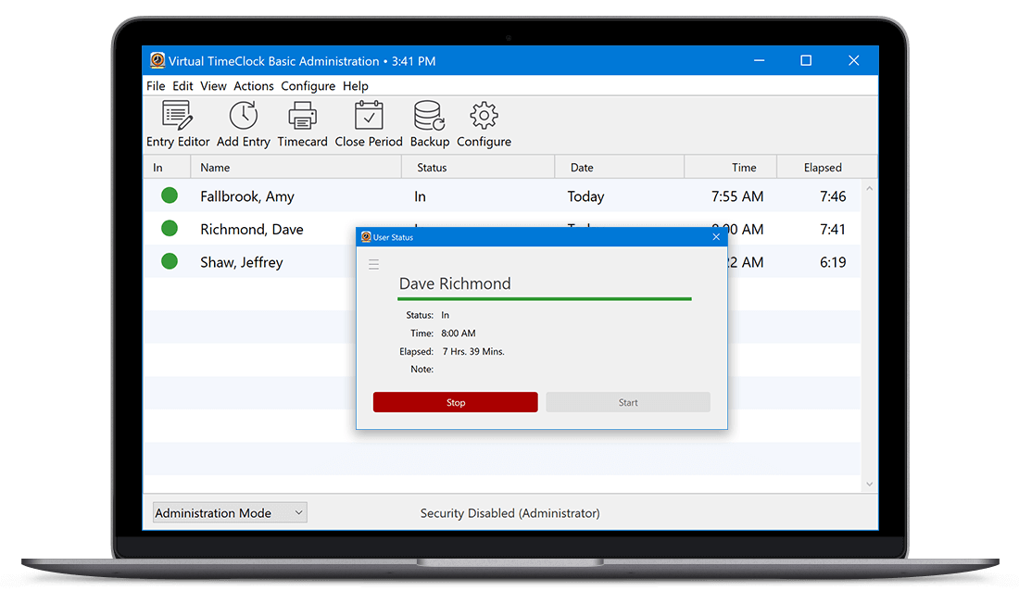Select the Shaw, Jeffrey name cell

click(x=241, y=263)
